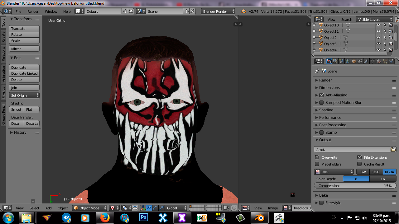The width and height of the screenshot is (399, 224).
Task: Click Blender icon in Windows taskbar
Action: click(259, 218)
